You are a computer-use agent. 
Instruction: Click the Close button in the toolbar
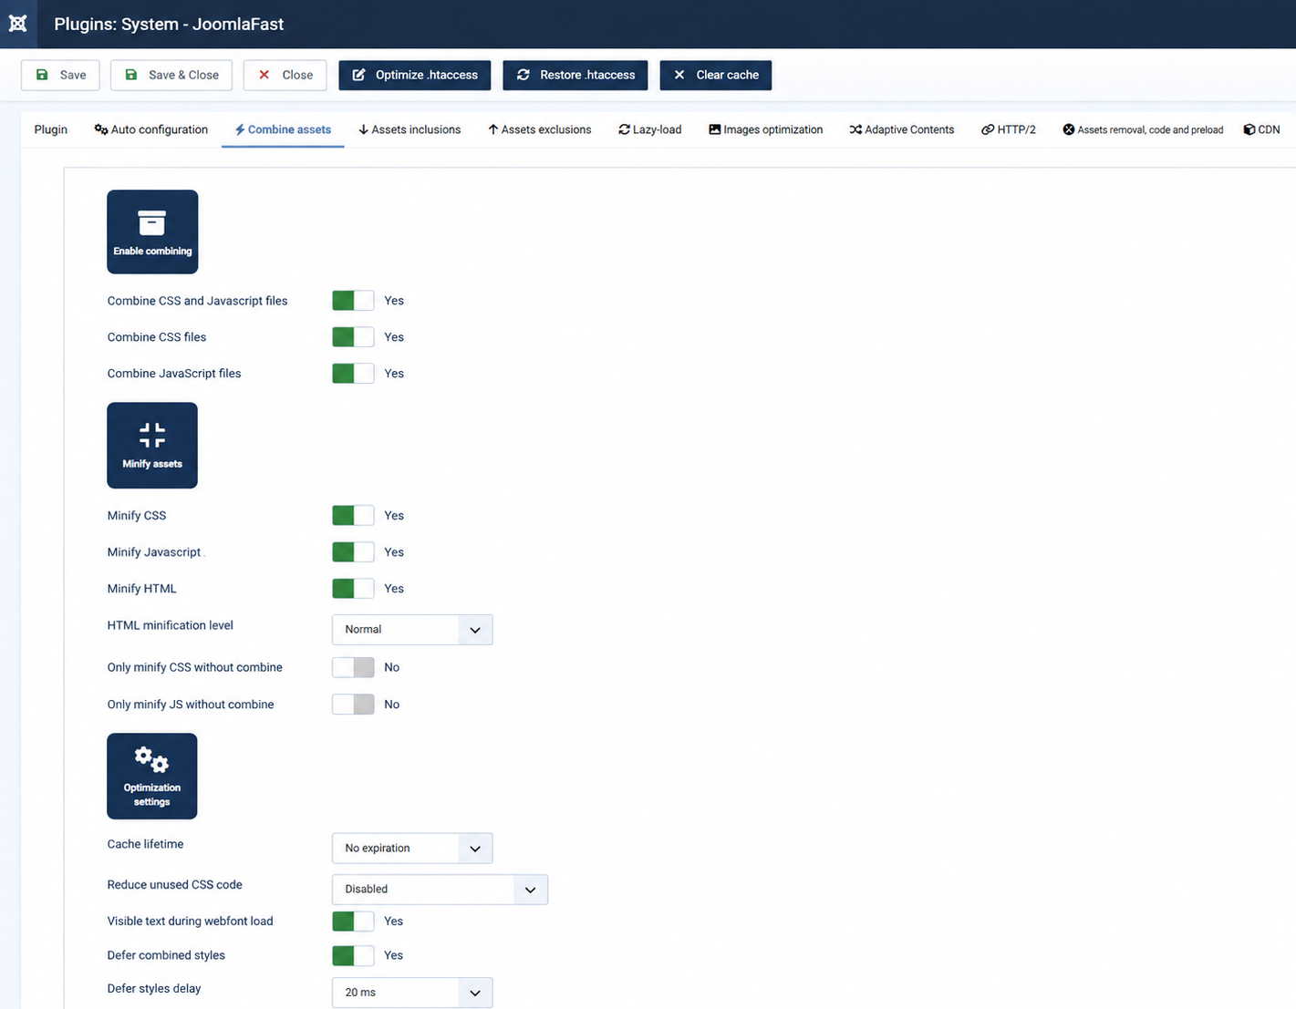(285, 75)
